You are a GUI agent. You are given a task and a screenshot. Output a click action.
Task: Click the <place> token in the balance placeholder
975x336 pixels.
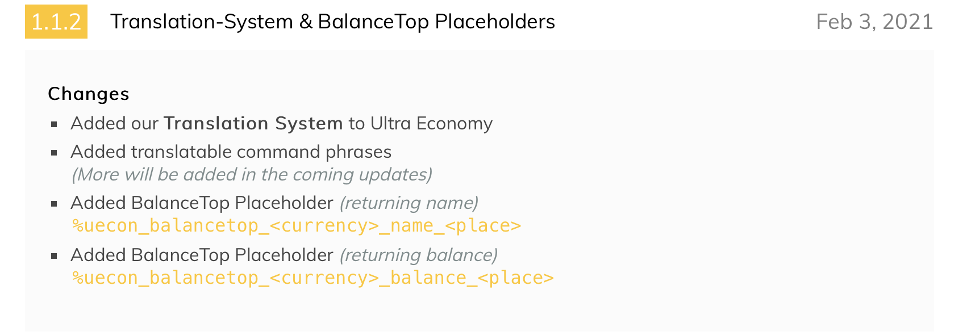click(x=515, y=278)
